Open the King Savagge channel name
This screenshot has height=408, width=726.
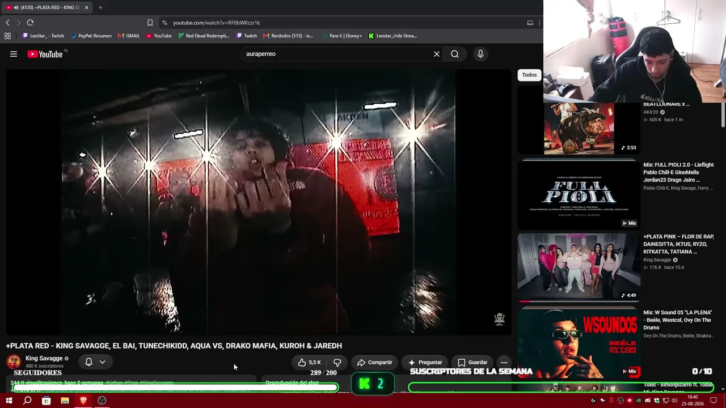(44, 358)
